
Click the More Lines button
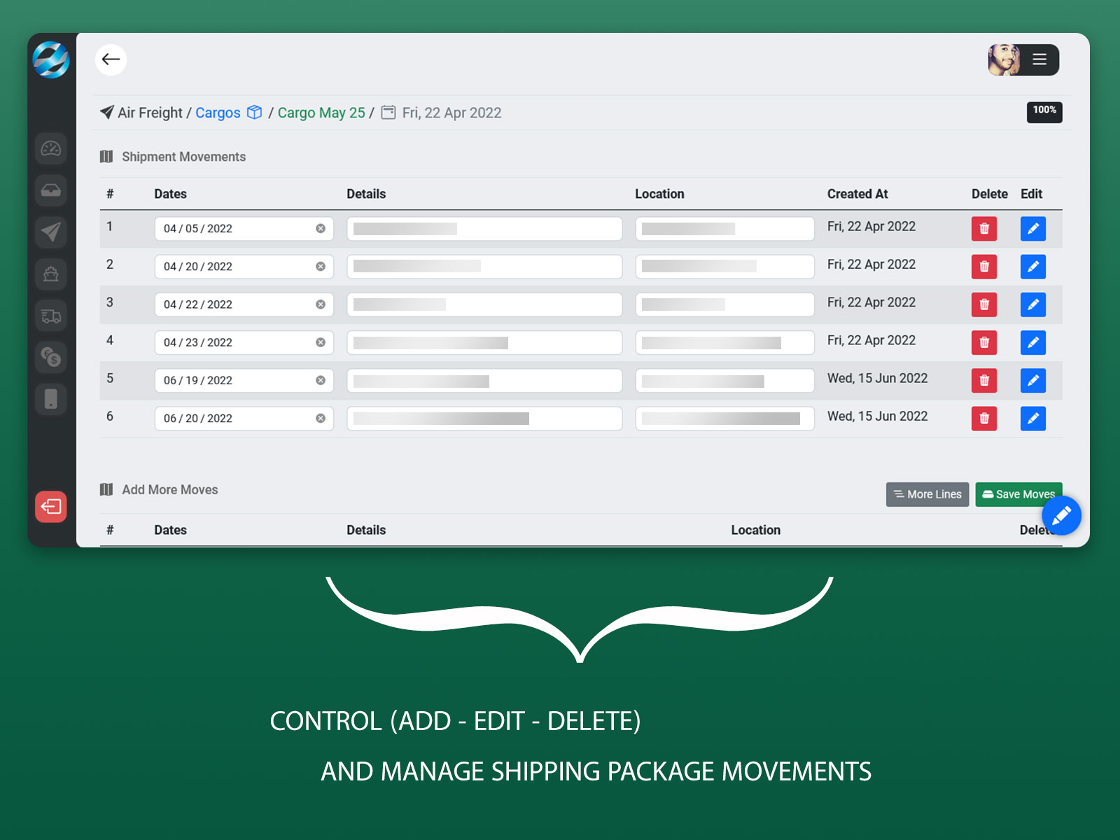927,494
